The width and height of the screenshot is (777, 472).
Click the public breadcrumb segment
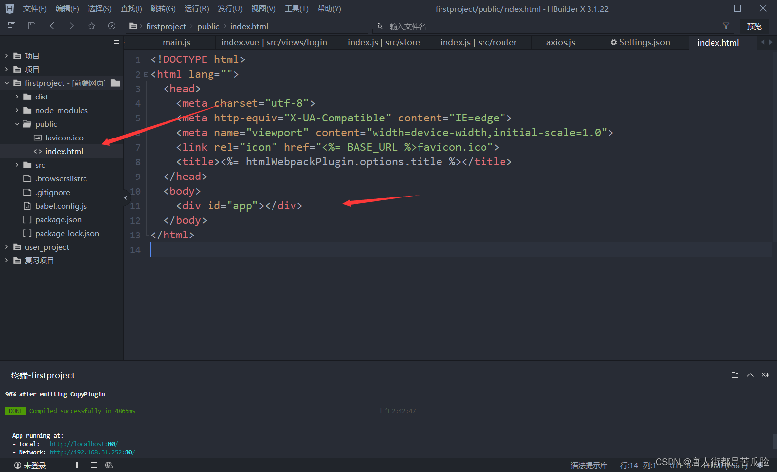click(x=208, y=26)
